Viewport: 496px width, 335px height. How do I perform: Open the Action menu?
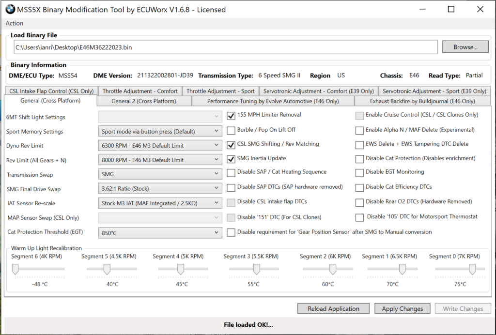coord(14,23)
